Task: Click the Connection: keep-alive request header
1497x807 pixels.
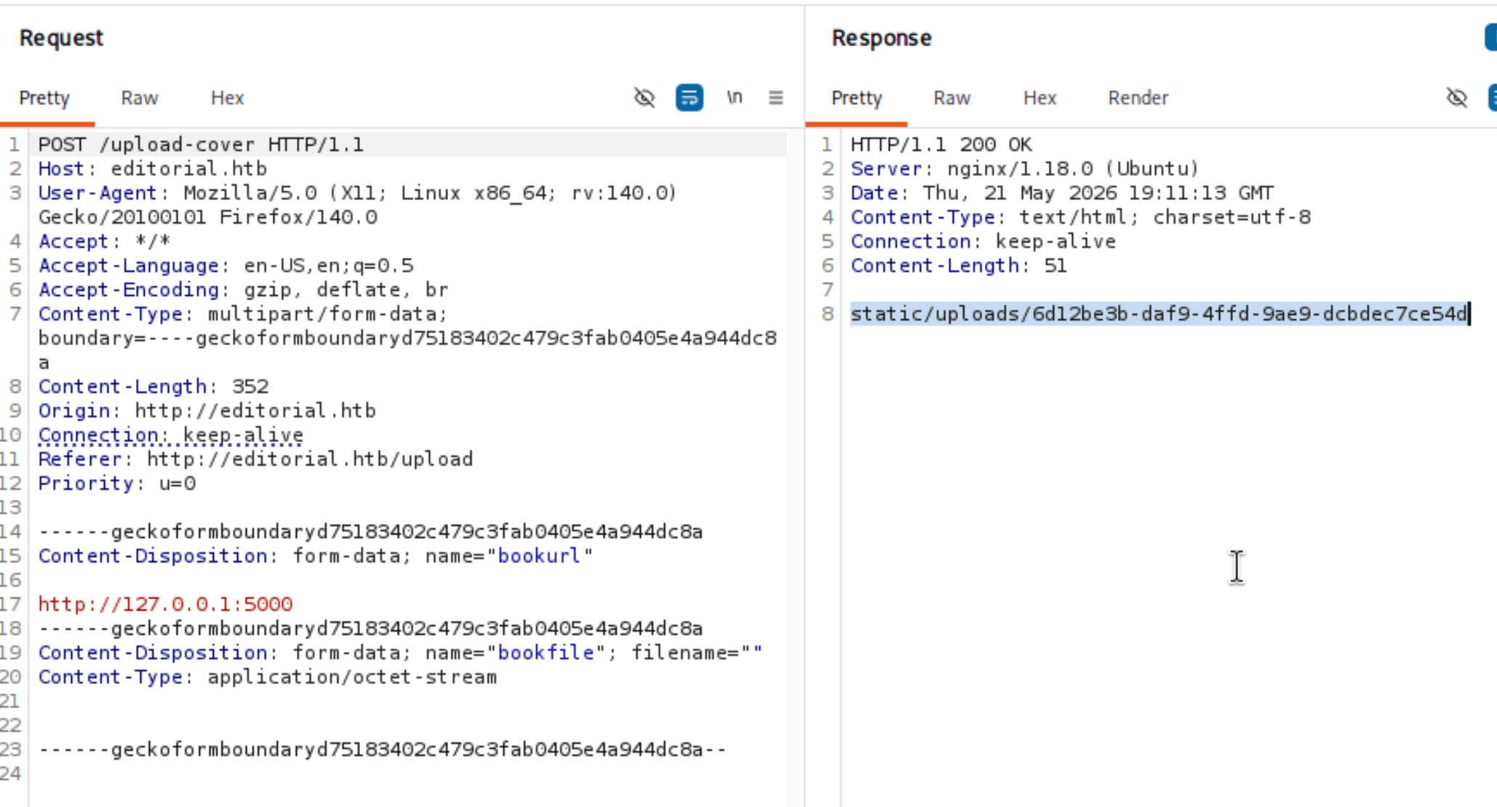Action: coord(171,435)
